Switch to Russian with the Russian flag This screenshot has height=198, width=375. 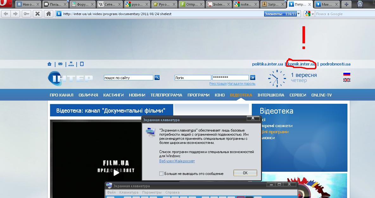tap(346, 74)
